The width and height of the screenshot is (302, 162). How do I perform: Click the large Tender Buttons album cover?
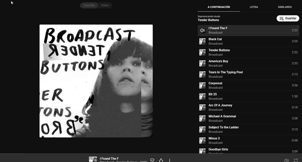click(x=96, y=81)
